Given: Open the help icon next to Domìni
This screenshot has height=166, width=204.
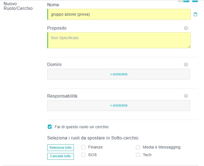Looking at the screenshot, I should point(186,65).
